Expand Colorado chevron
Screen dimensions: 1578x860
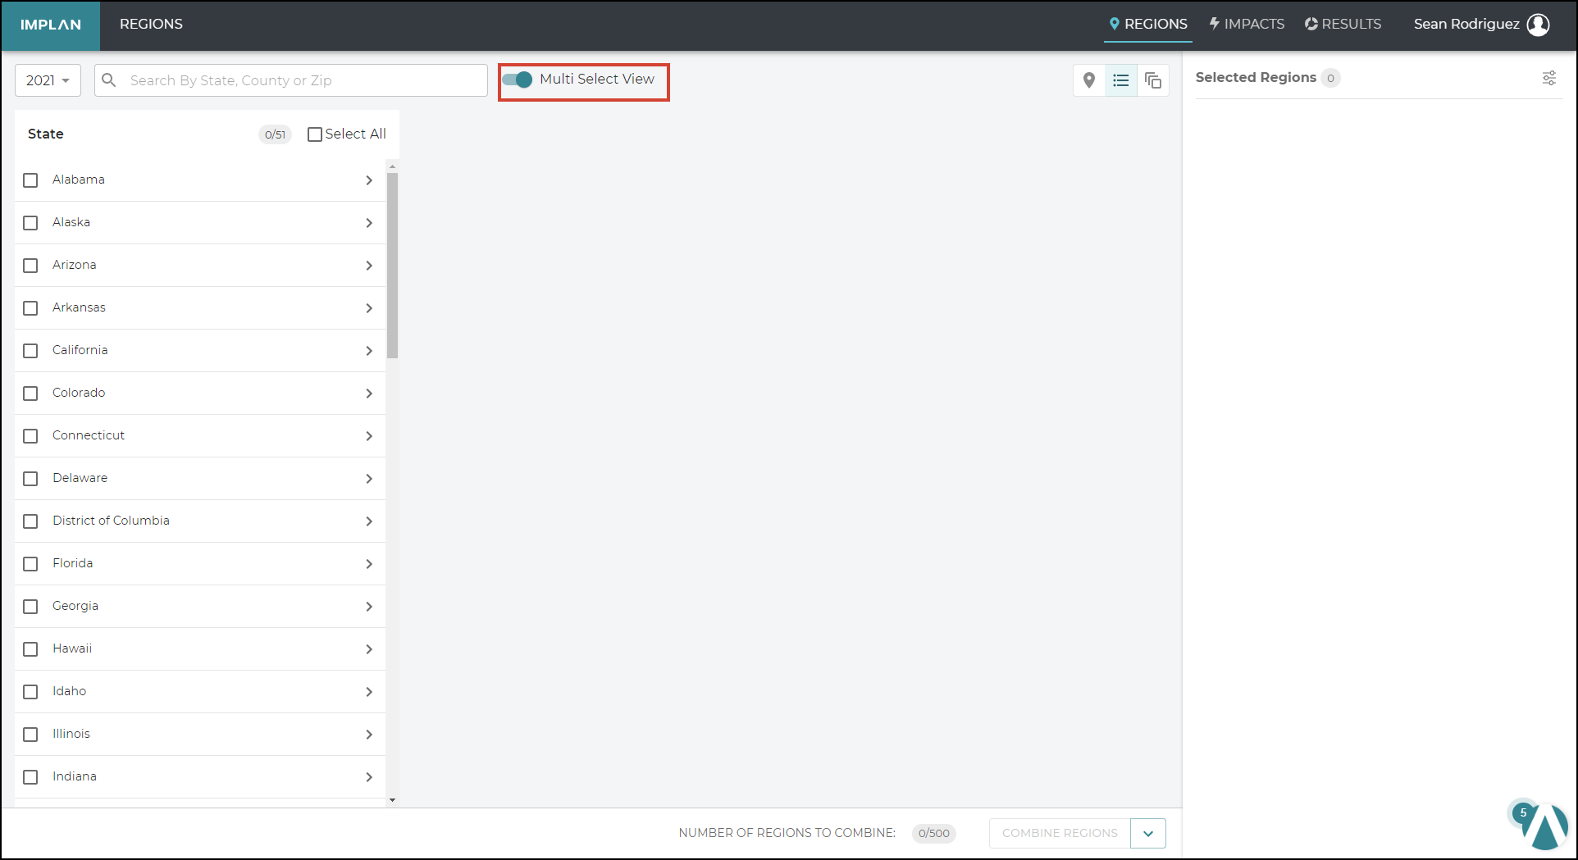pyautogui.click(x=369, y=394)
